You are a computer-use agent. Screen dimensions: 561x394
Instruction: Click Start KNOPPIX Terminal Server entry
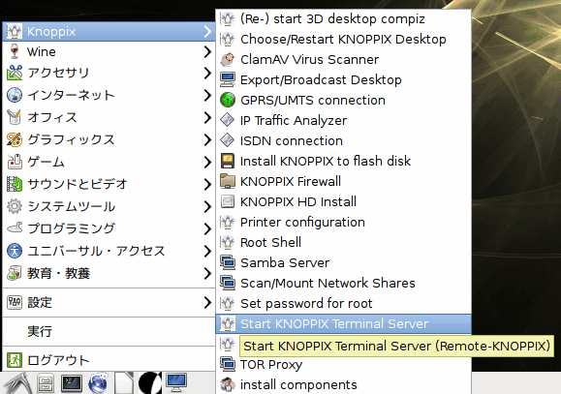343,324
